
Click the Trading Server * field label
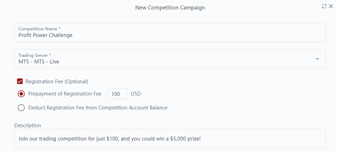(x=35, y=55)
